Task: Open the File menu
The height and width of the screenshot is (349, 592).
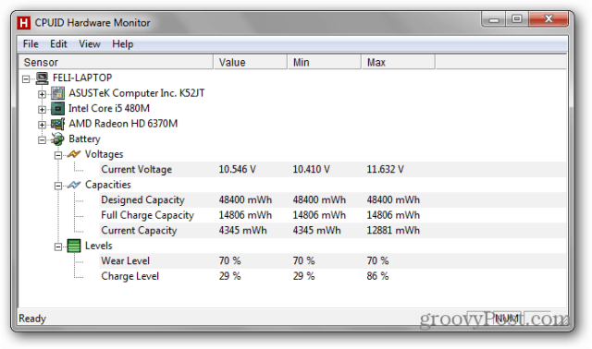Action: (x=31, y=44)
